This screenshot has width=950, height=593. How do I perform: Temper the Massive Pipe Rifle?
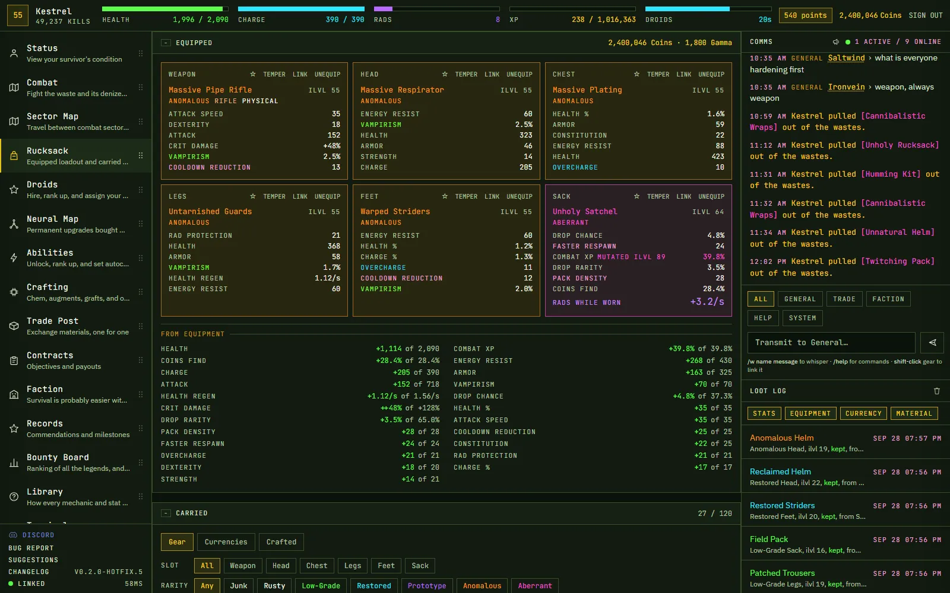[274, 75]
